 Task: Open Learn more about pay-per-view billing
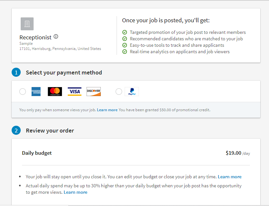point(107,110)
